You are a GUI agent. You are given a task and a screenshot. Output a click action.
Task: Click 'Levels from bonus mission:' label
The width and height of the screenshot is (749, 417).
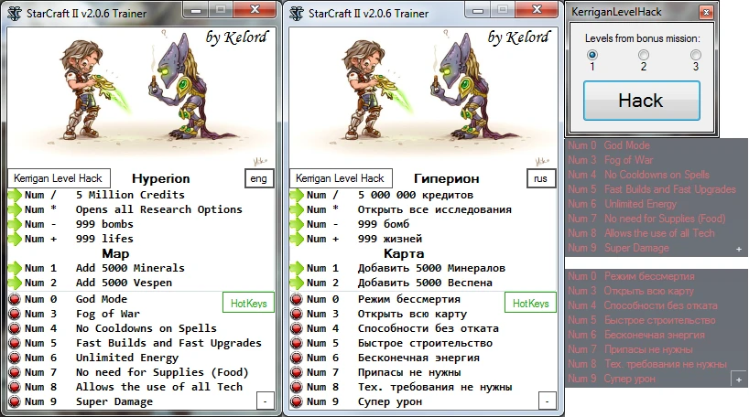tap(642, 38)
